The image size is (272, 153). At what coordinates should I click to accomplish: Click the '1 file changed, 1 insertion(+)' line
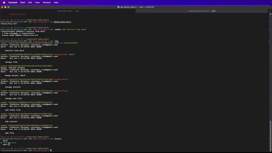pos(18,33)
